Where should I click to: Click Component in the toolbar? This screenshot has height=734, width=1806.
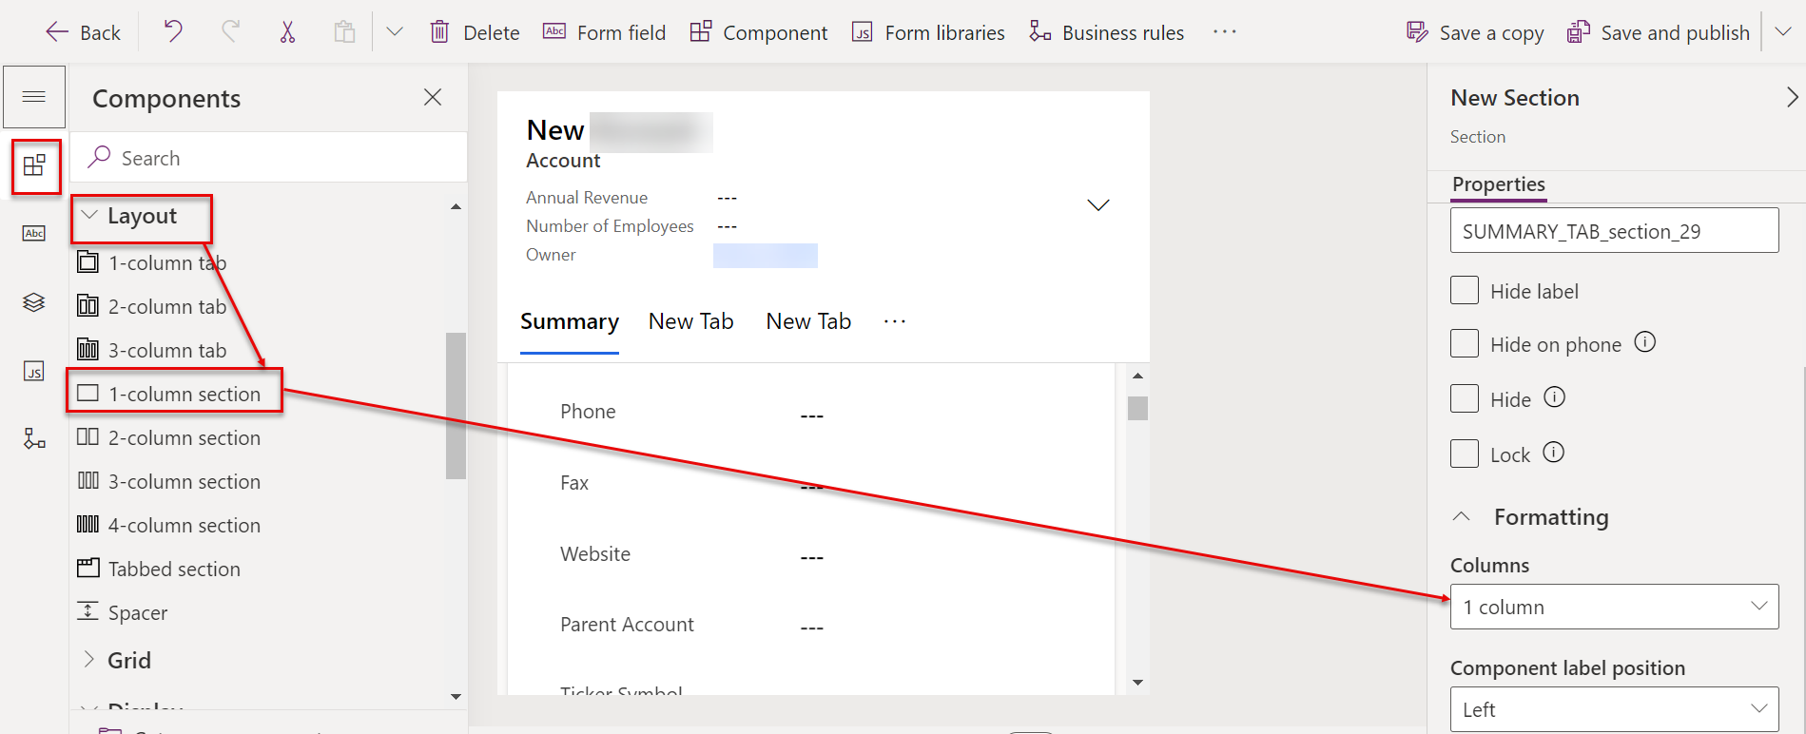(759, 32)
